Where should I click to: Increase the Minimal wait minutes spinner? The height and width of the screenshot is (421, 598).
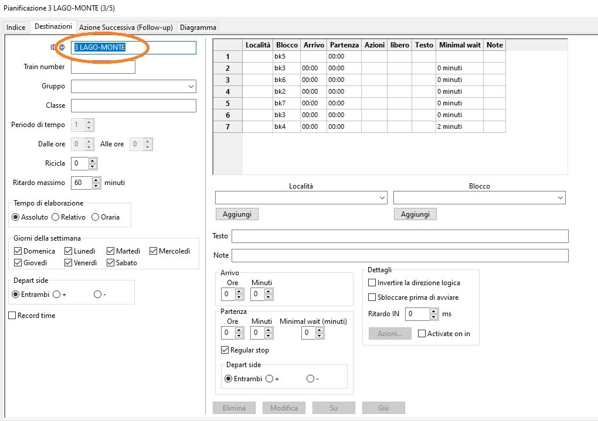[320, 330]
